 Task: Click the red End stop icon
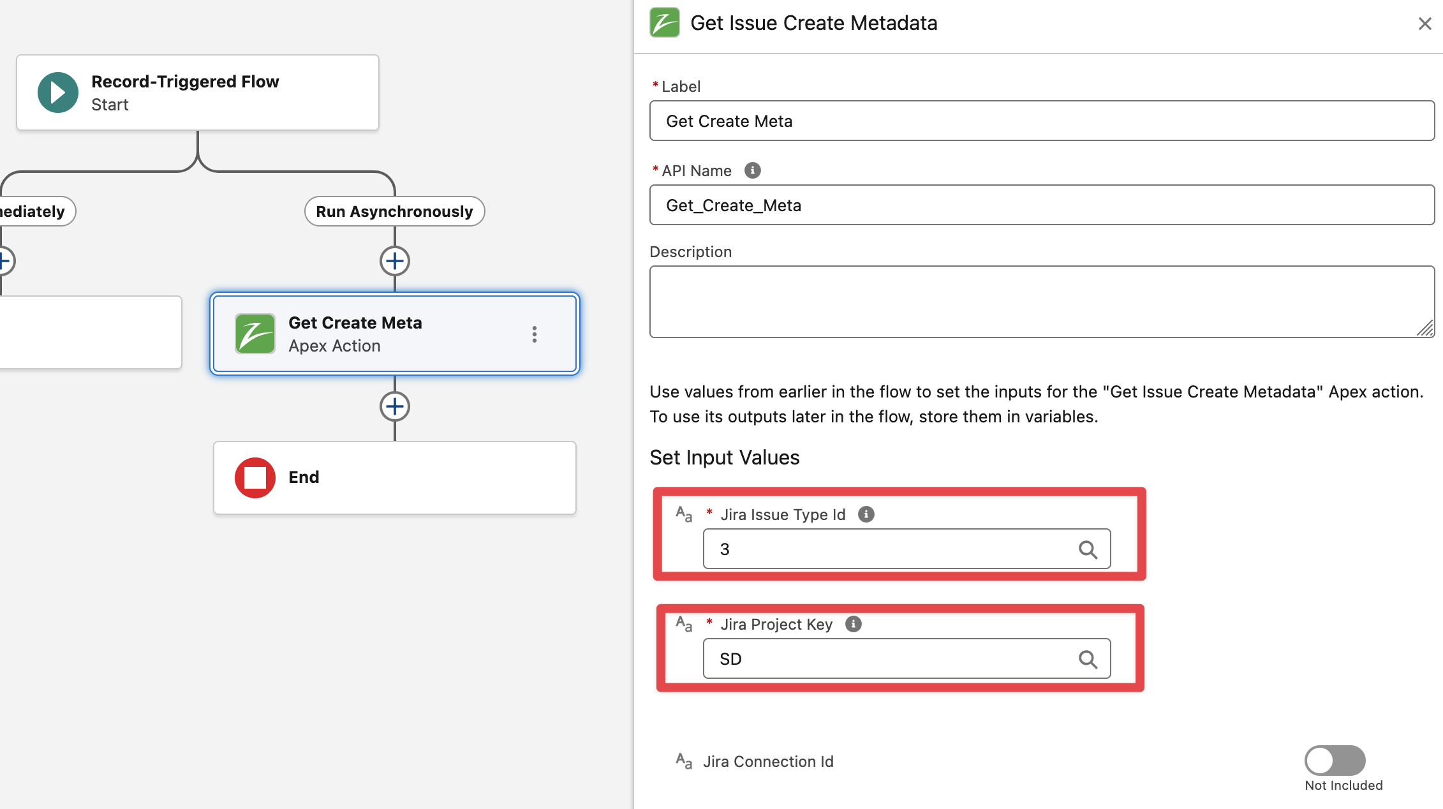[255, 477]
